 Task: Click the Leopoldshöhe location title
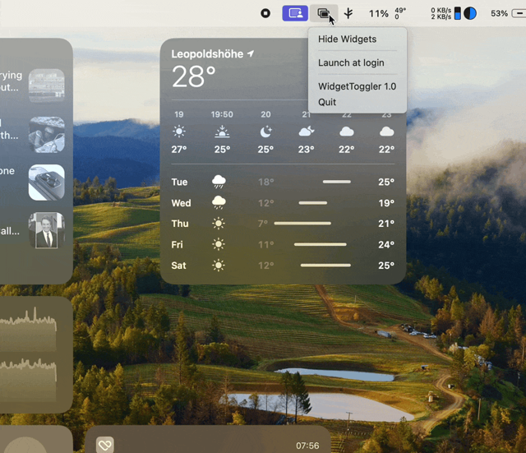[207, 54]
